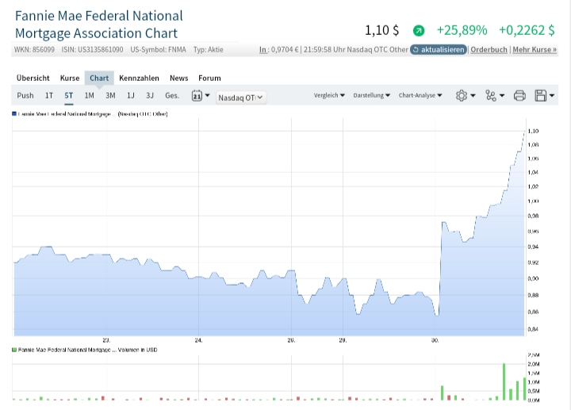Select the 3J time range
Screen dimensions: 571x410
(150, 95)
